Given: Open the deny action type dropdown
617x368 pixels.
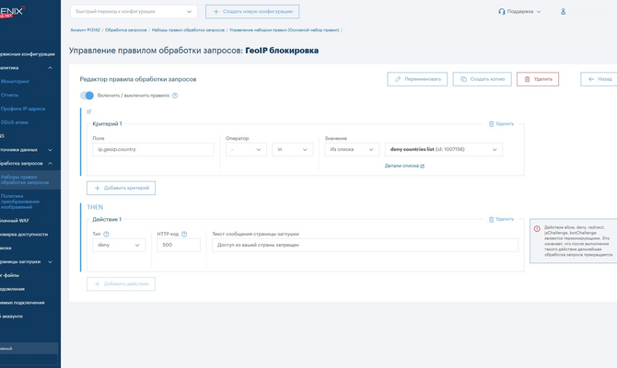Looking at the screenshot, I should 119,245.
